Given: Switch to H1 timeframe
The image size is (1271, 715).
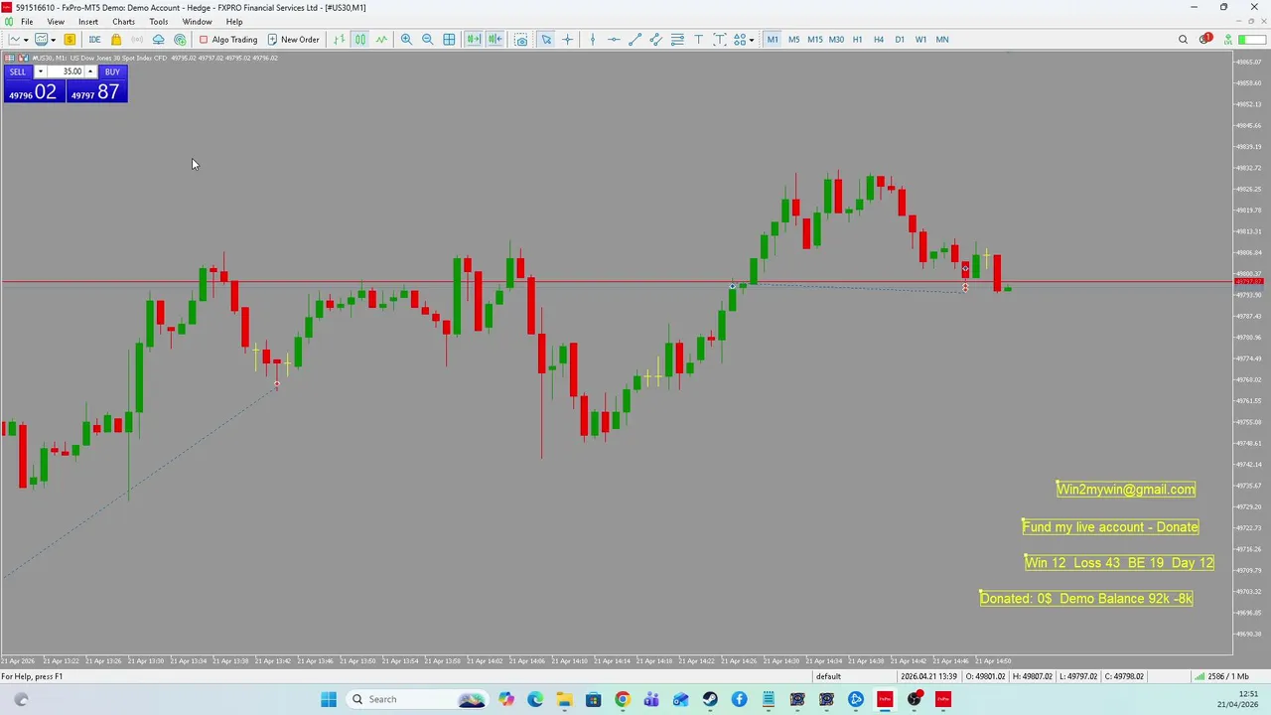Looking at the screenshot, I should point(857,40).
